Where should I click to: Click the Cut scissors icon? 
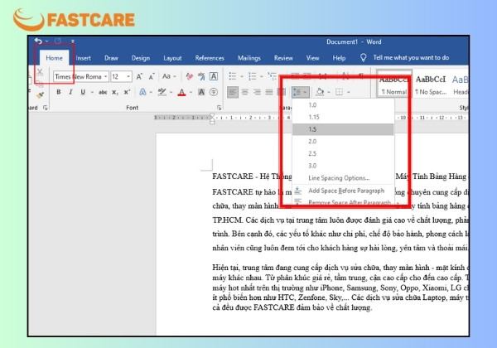40,72
